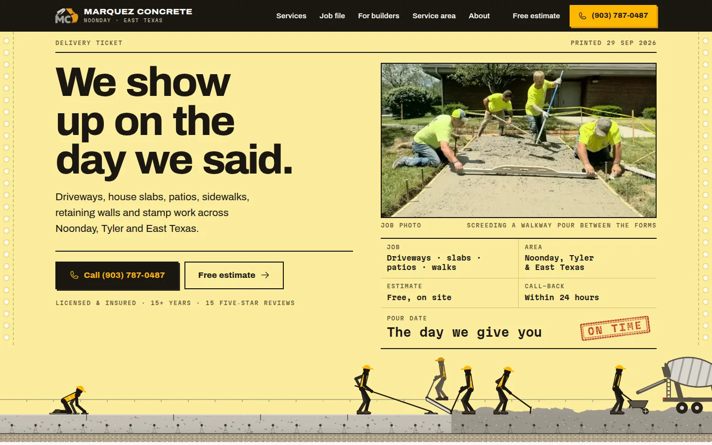Open the Service area nav link
Image resolution: width=712 pixels, height=445 pixels.
[x=434, y=16]
